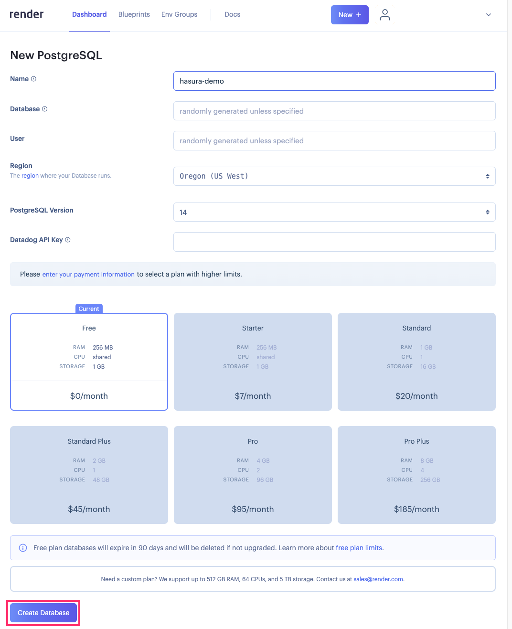Expand the account menu chevron
Image resolution: width=512 pixels, height=629 pixels.
pyautogui.click(x=489, y=15)
